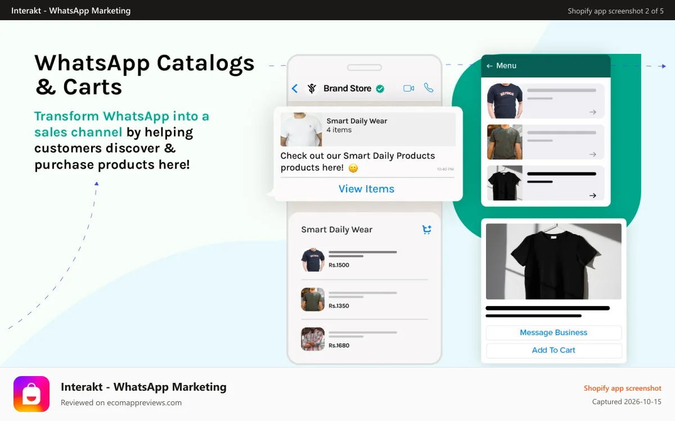Click the Transform WhatsApp into a sales channel text
The height and width of the screenshot is (421, 675).
[121, 124]
